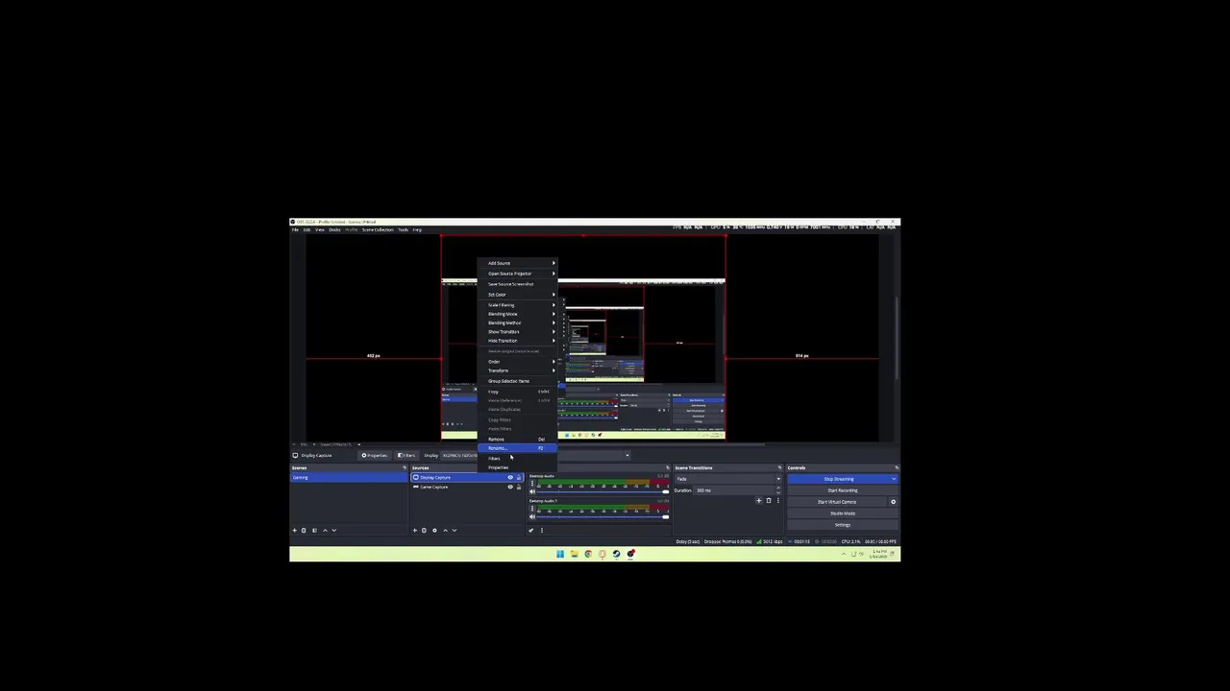Expand the Blending Mode submenu
The height and width of the screenshot is (691, 1230).
click(516, 314)
